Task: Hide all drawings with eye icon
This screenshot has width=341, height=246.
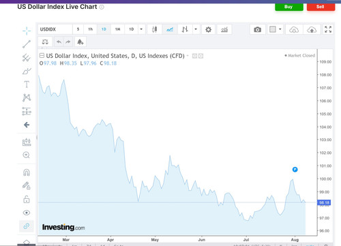Action: click(x=27, y=213)
